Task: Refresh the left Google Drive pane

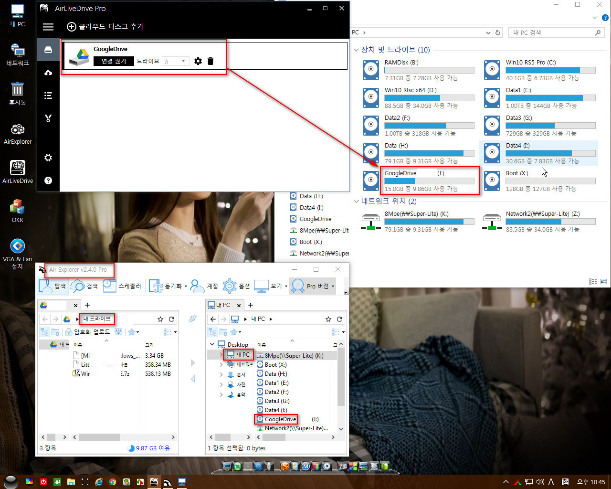Action: (171, 319)
